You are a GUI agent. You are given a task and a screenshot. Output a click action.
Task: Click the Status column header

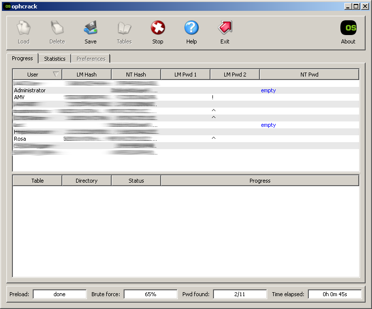pyautogui.click(x=136, y=181)
